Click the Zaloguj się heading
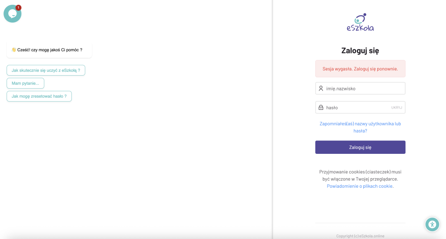Image resolution: width=446 pixels, height=239 pixels. click(x=360, y=50)
